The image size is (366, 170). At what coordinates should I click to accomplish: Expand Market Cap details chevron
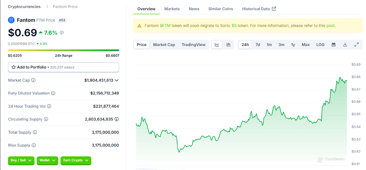click(117, 80)
